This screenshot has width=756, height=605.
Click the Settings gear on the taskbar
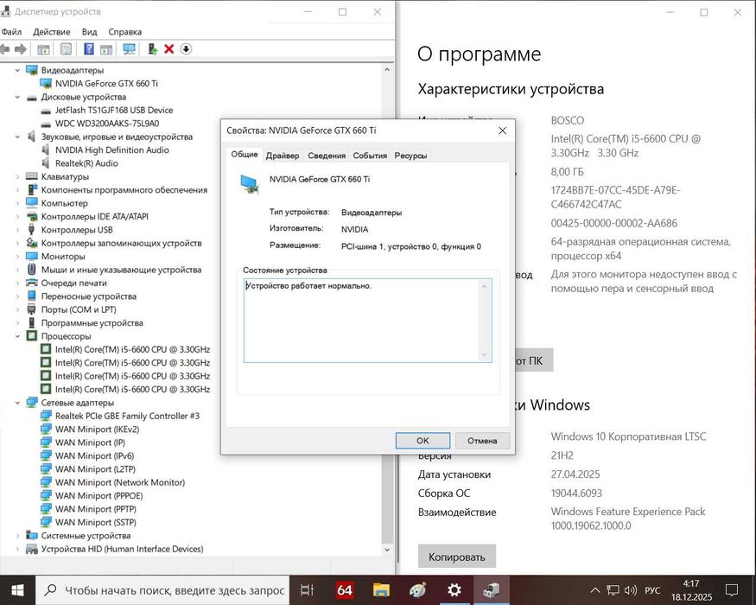click(454, 589)
